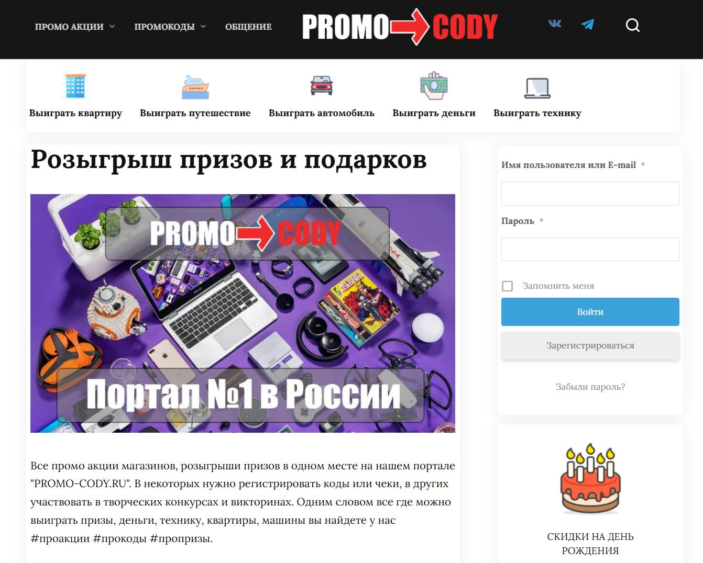Select the hand with money icon
The image size is (703, 563).
tap(434, 86)
